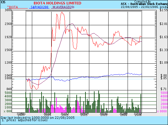Click the 30NOV 2005 date axis label
Screen dimensions: 168x125
[84, 114]
